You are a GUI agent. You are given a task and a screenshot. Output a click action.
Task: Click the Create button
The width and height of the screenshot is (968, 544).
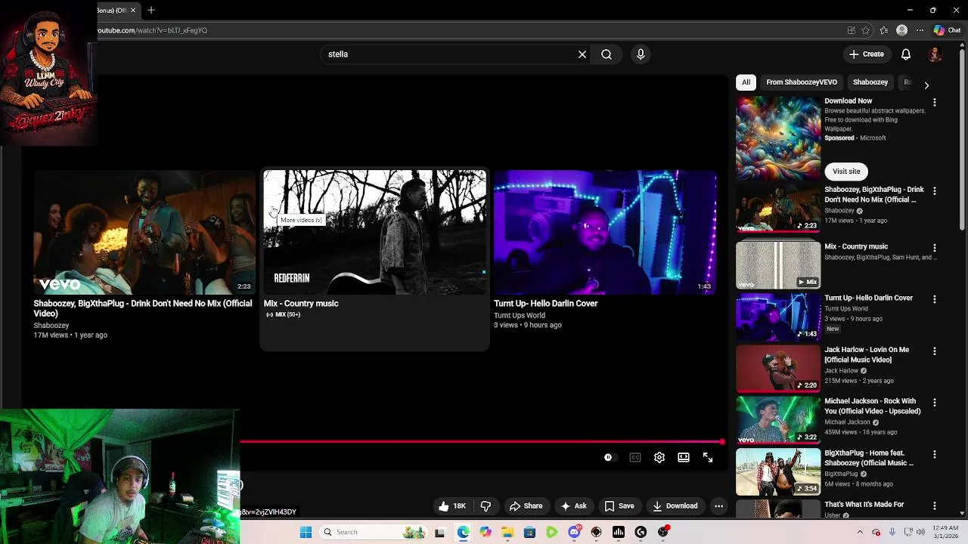[866, 54]
